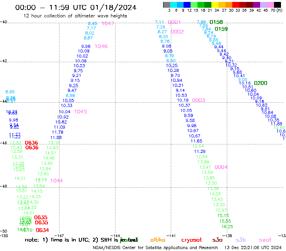286x251 pixels.
Task: Click the subtitle '12 hour collection of altimeter wave heights'
Action: pyautogui.click(x=75, y=16)
